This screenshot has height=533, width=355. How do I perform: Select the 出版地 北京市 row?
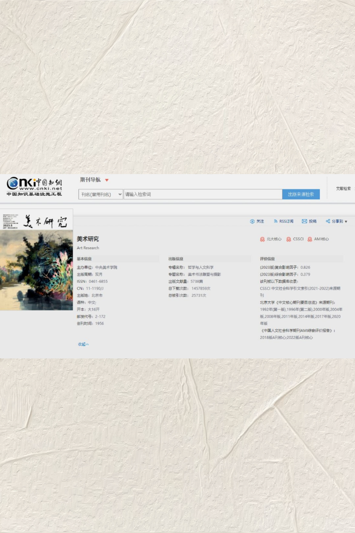tap(90, 295)
